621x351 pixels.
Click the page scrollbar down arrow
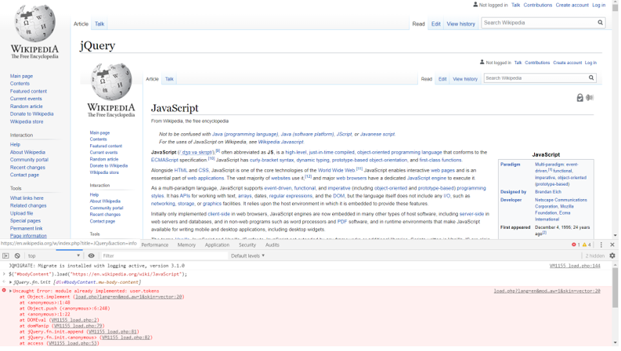point(616,237)
